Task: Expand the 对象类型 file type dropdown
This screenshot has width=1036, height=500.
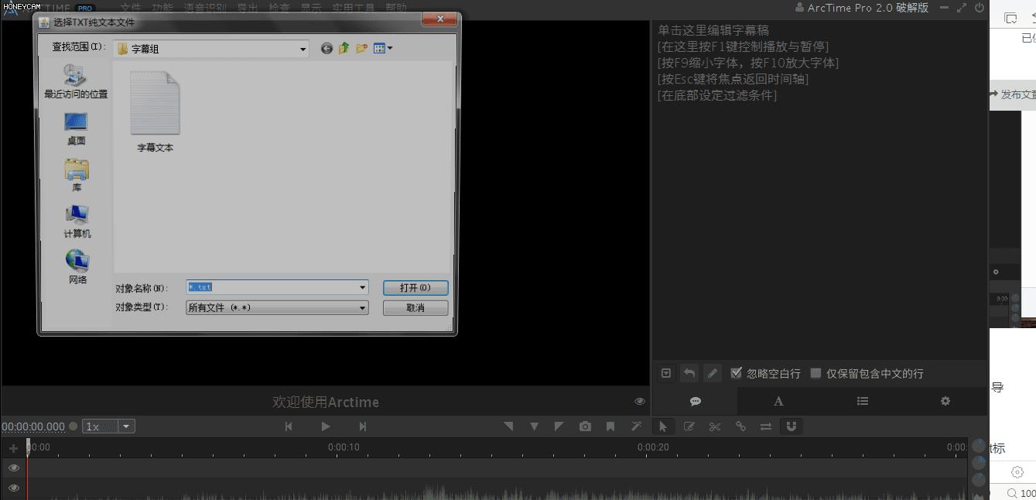Action: [361, 307]
